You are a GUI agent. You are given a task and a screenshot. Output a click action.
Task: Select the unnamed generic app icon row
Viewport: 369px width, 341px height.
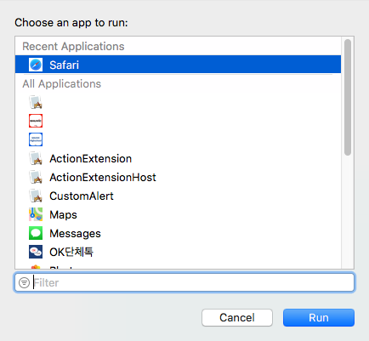click(x=178, y=102)
